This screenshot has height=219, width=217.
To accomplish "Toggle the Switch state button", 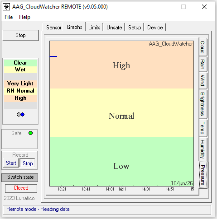I will 20,177.
